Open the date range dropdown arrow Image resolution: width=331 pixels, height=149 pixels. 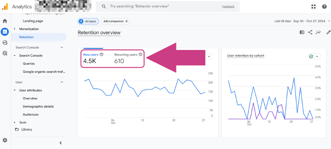point(329,21)
